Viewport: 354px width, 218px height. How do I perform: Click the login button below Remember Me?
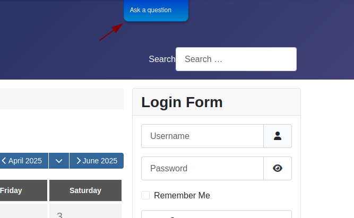coord(217,214)
